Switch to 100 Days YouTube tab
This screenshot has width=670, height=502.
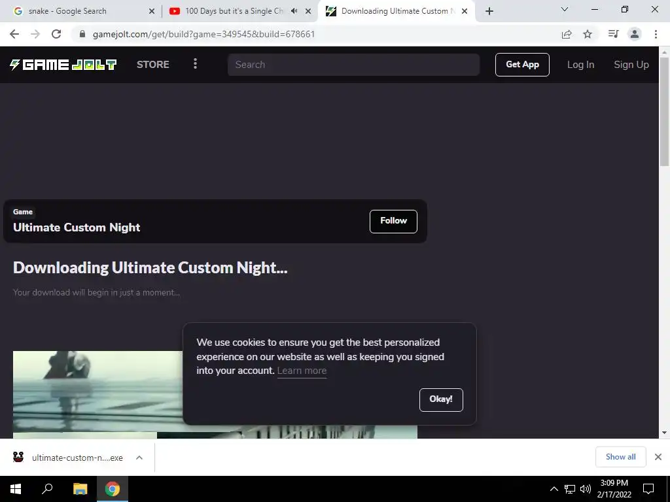(234, 11)
